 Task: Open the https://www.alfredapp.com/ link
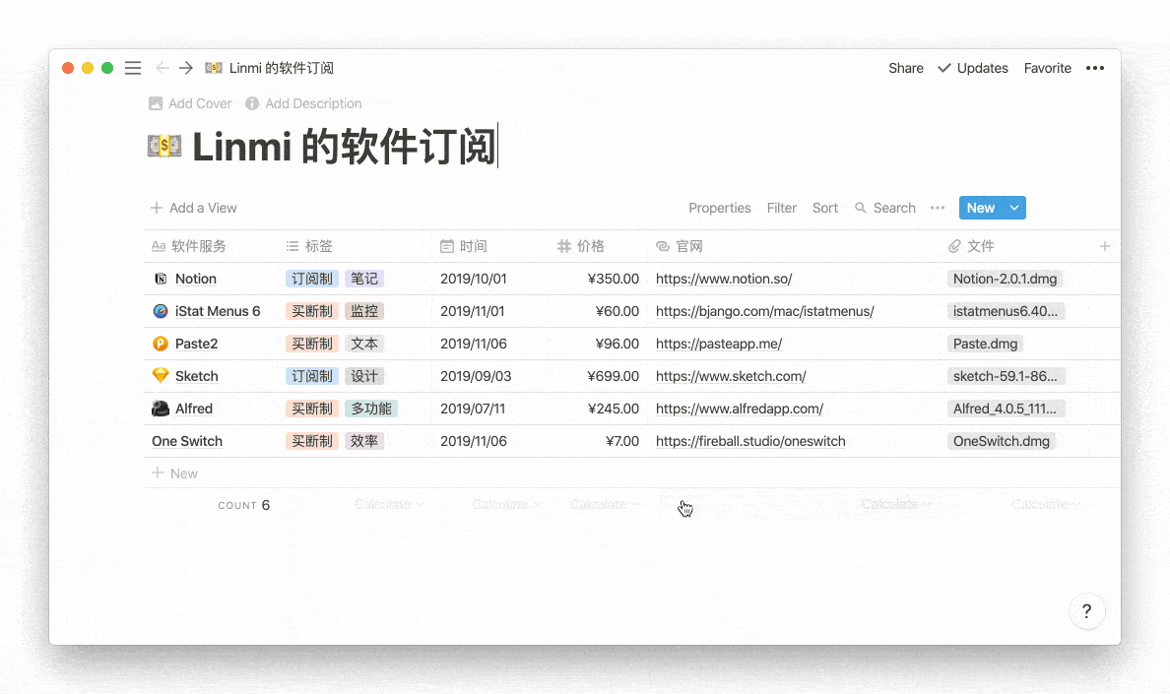click(x=740, y=409)
